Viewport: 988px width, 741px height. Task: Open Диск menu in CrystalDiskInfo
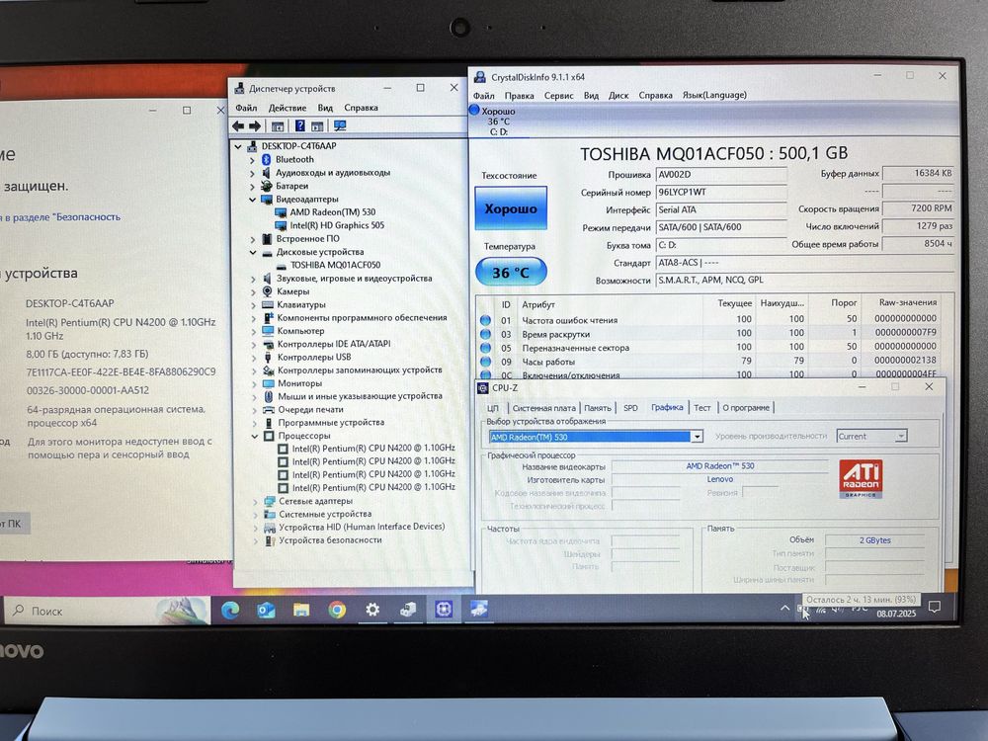tap(618, 95)
